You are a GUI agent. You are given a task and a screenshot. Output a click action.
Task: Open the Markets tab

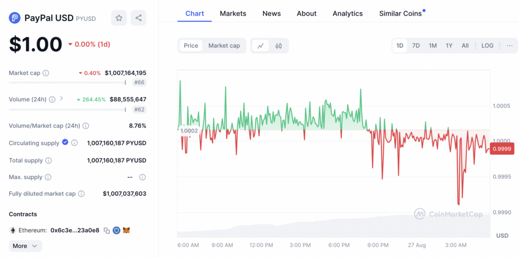click(x=233, y=14)
